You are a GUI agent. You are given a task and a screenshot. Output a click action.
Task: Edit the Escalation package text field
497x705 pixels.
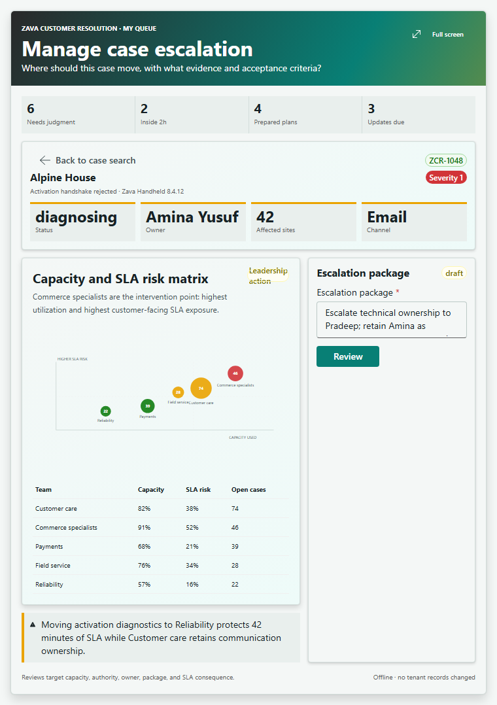click(x=391, y=320)
